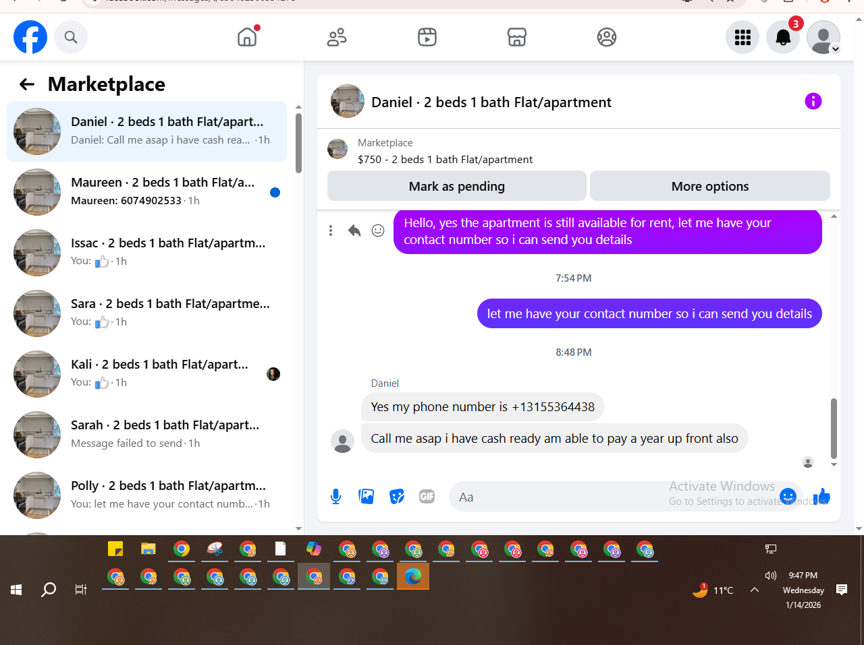This screenshot has height=645, width=864.
Task: Click Maureen's unread blue dot indicator
Action: point(275,193)
